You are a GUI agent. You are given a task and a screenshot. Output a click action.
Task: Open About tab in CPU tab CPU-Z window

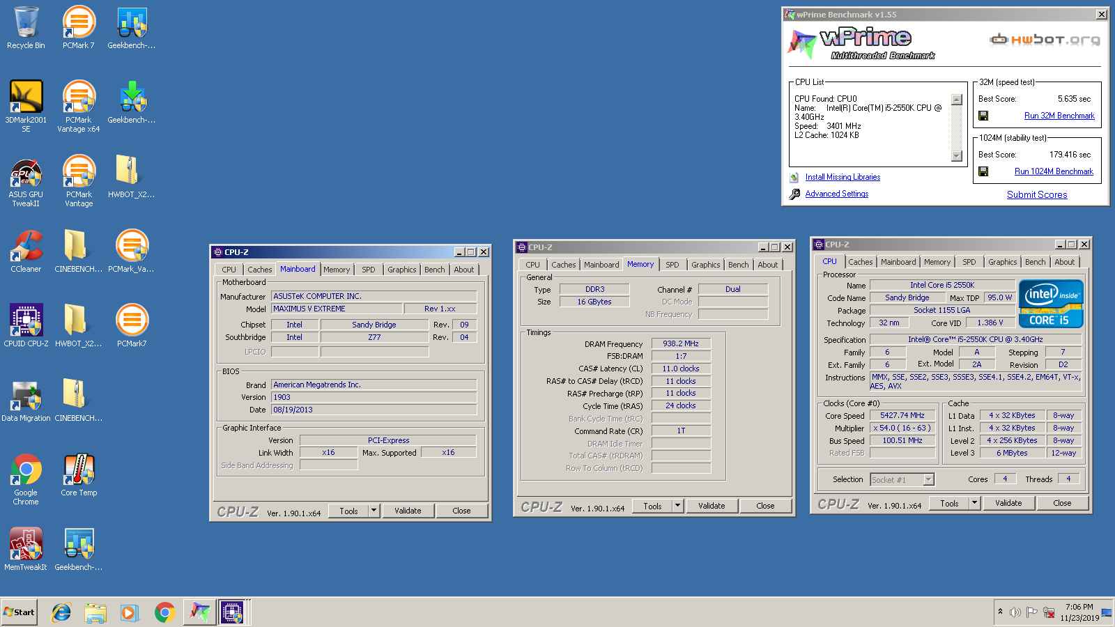pyautogui.click(x=1064, y=262)
